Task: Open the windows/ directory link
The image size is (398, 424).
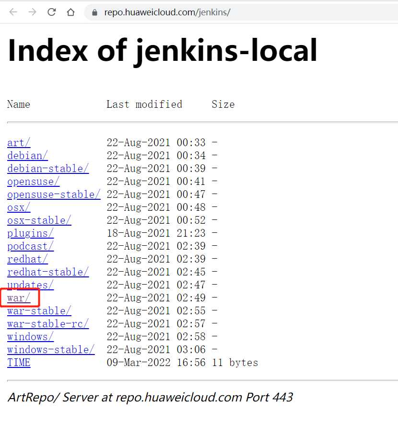Action: [30, 337]
